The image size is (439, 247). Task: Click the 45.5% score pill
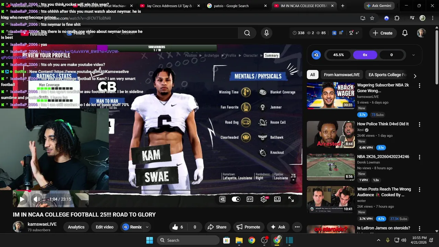click(x=339, y=55)
